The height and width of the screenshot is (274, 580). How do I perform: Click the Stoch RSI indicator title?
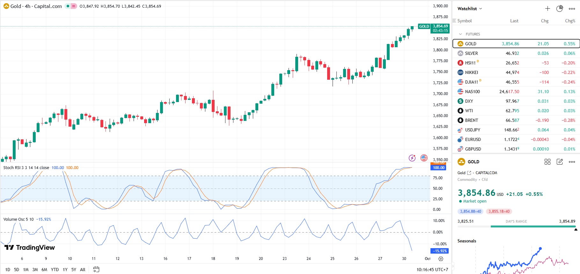pos(26,168)
